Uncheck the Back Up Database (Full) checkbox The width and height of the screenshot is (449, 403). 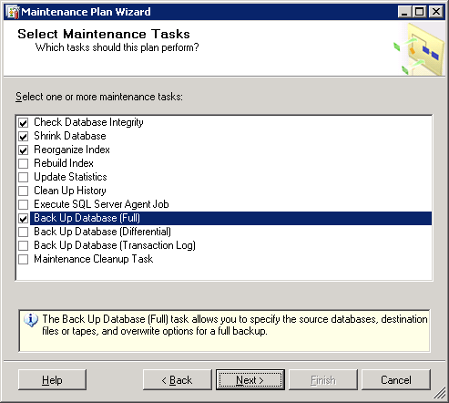coord(24,219)
